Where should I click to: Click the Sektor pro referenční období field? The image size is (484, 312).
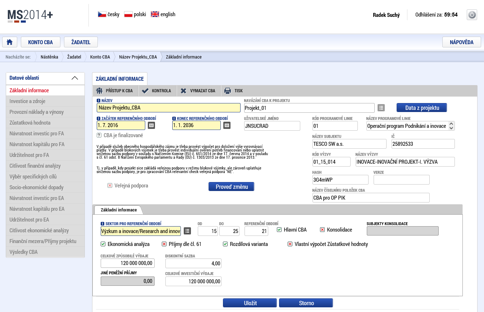[141, 231]
